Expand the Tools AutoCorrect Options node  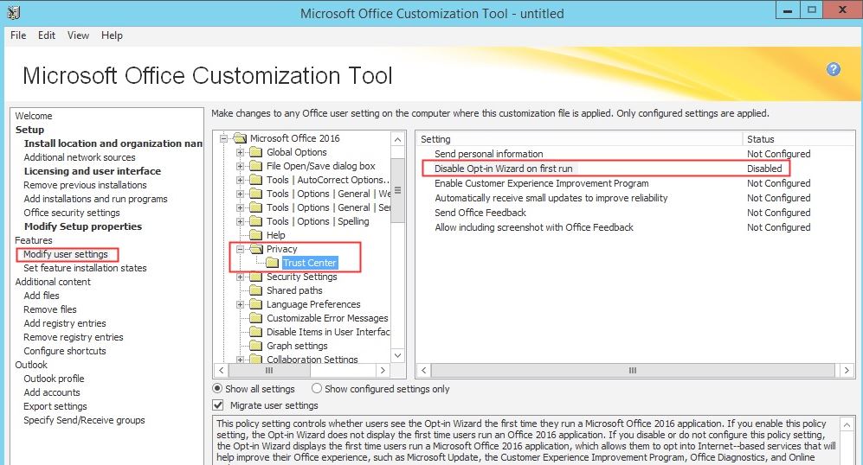coord(240,180)
